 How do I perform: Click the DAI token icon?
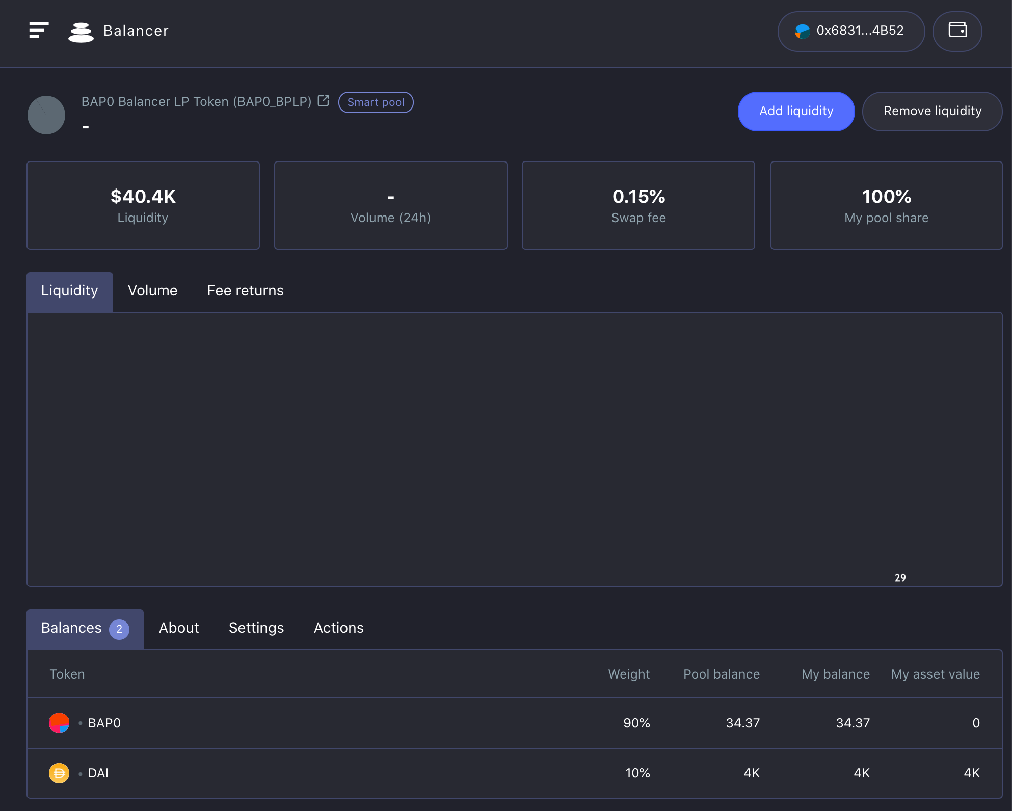59,773
